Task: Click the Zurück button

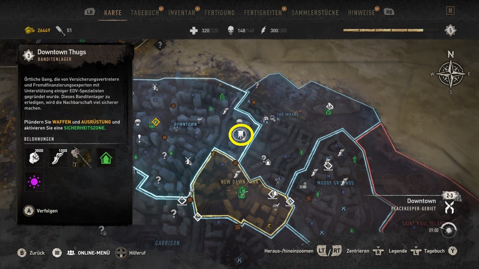Action: tap(31, 253)
